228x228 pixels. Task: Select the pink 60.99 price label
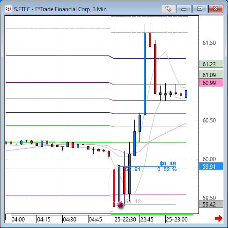211,83
